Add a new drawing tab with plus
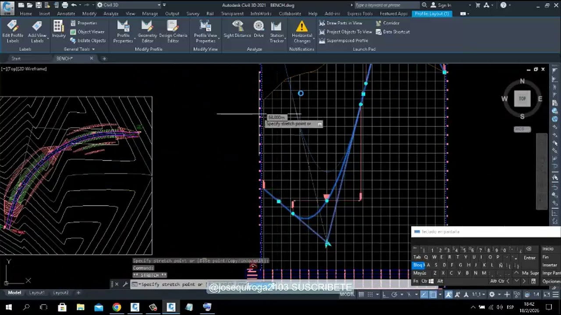The height and width of the screenshot is (315, 561). point(104,59)
